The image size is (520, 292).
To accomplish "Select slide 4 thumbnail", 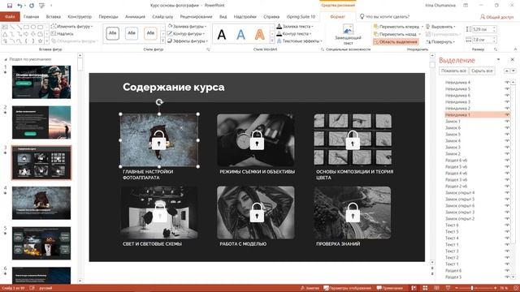I will coord(41,203).
